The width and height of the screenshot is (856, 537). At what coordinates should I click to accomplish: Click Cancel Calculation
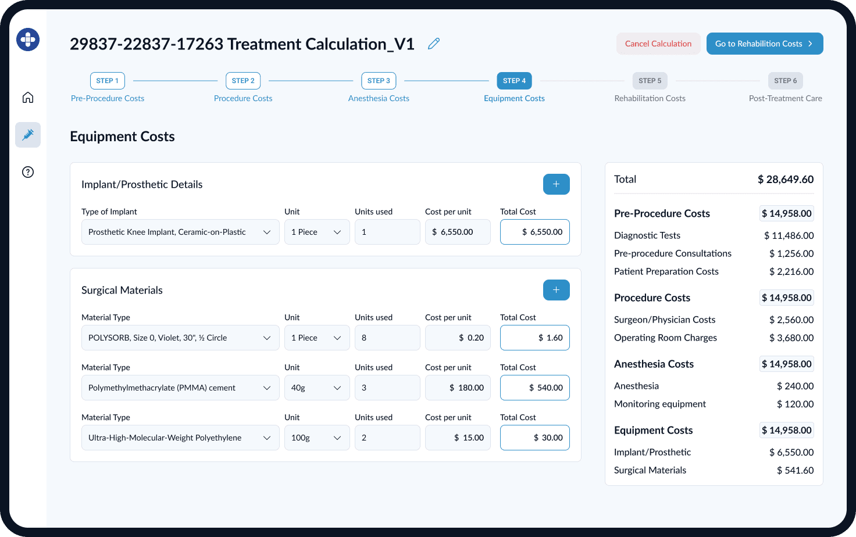[658, 43]
